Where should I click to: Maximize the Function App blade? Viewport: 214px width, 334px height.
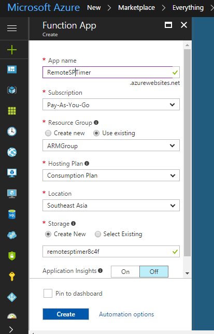(168, 25)
